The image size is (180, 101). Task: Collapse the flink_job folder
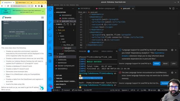tap(61, 30)
